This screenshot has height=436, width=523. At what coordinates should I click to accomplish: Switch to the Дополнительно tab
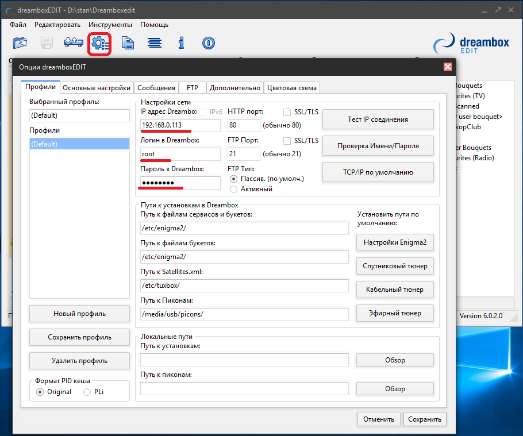pos(235,88)
